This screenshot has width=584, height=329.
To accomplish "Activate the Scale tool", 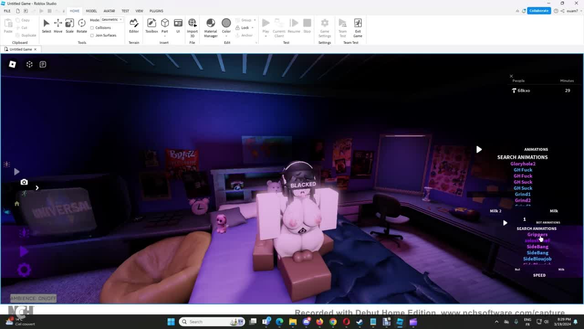I will pos(69,26).
